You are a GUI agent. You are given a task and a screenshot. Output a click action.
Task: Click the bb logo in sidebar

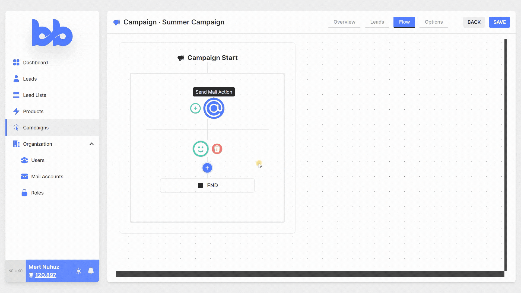click(x=52, y=33)
